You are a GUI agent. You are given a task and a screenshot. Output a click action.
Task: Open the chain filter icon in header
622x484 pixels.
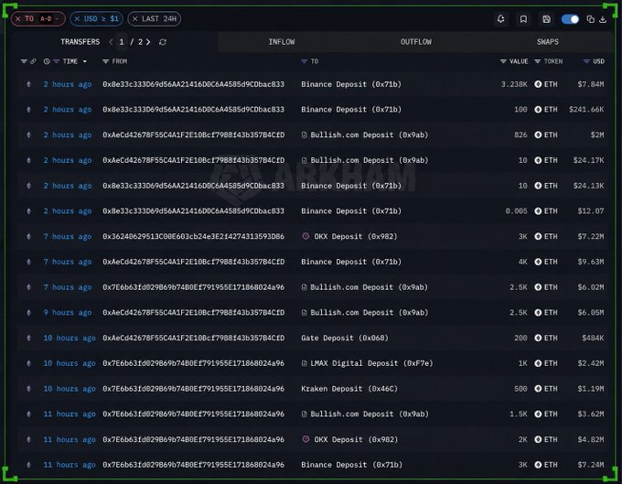click(x=24, y=61)
